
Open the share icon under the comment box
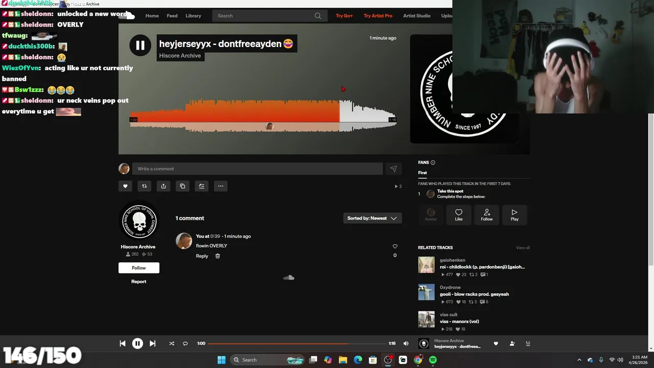(x=163, y=186)
